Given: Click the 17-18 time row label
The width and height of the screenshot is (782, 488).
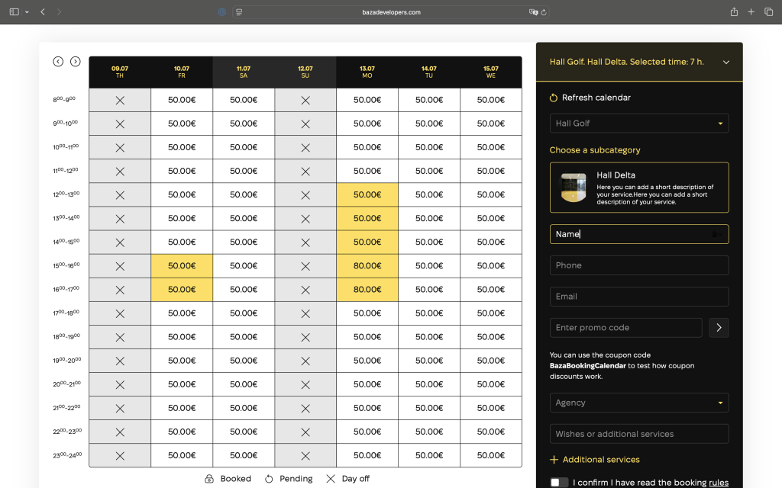Looking at the screenshot, I should click(x=66, y=313).
